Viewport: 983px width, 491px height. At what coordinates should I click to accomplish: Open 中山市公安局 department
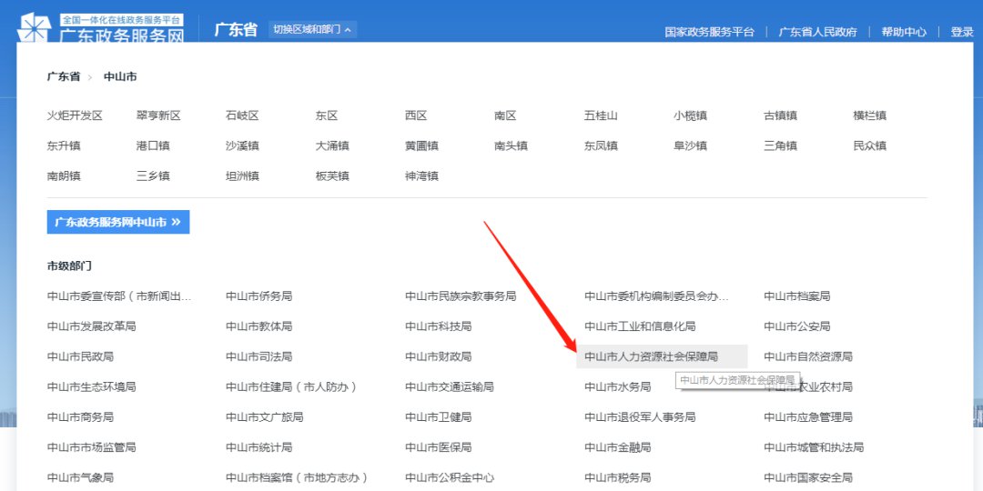796,326
